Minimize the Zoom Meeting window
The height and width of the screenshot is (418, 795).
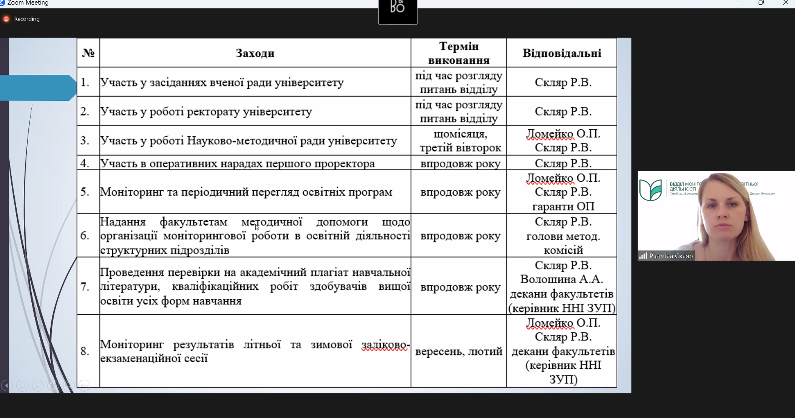tap(737, 3)
